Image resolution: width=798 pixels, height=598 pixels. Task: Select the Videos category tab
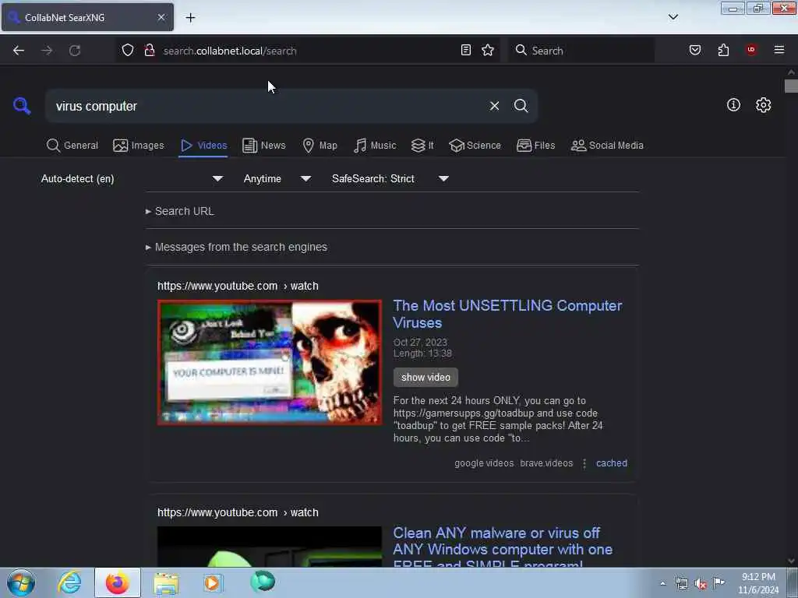tap(203, 146)
